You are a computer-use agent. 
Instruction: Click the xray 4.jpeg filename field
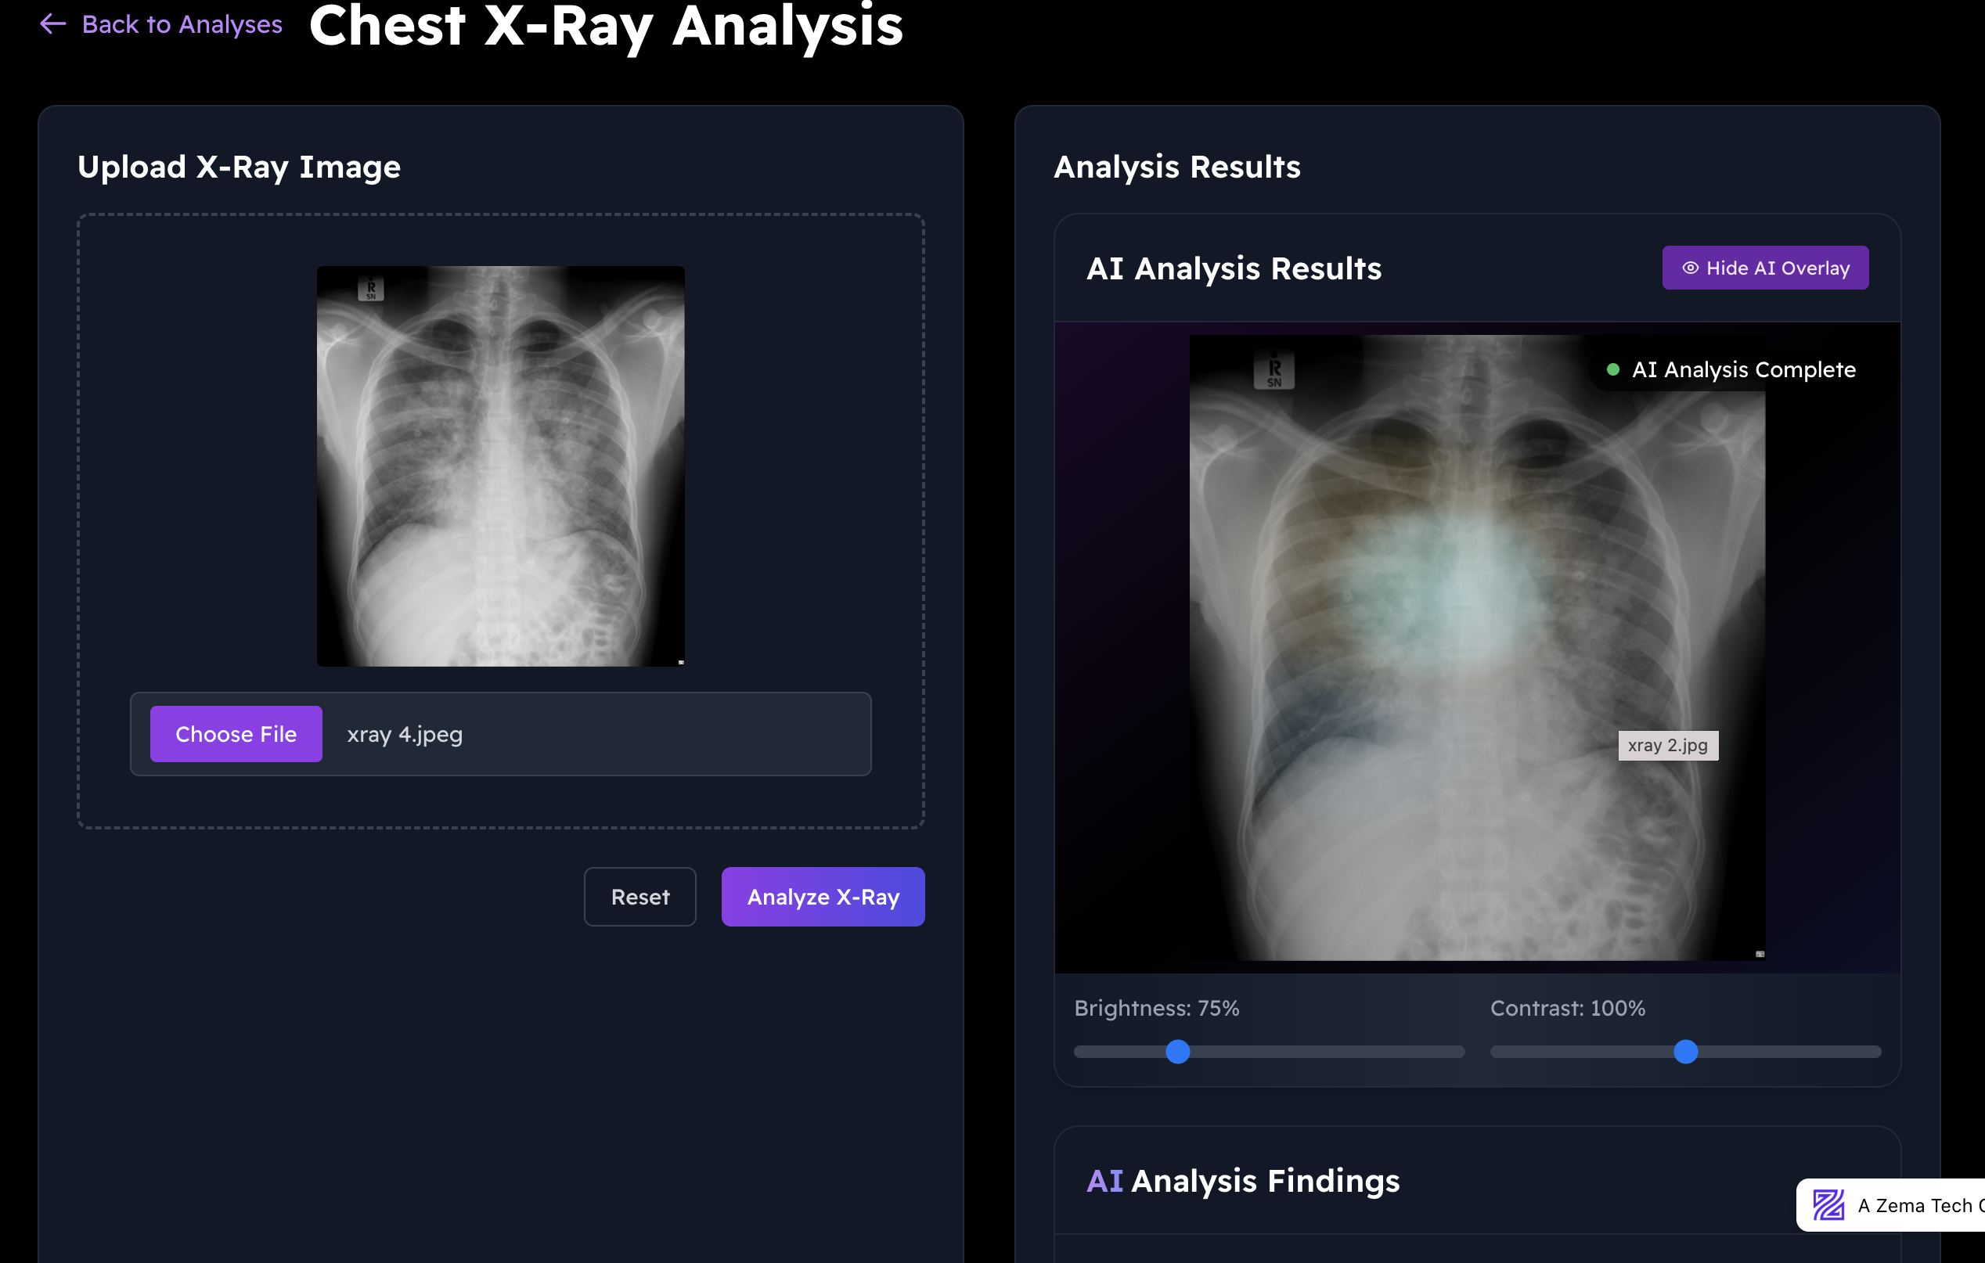pyautogui.click(x=404, y=734)
